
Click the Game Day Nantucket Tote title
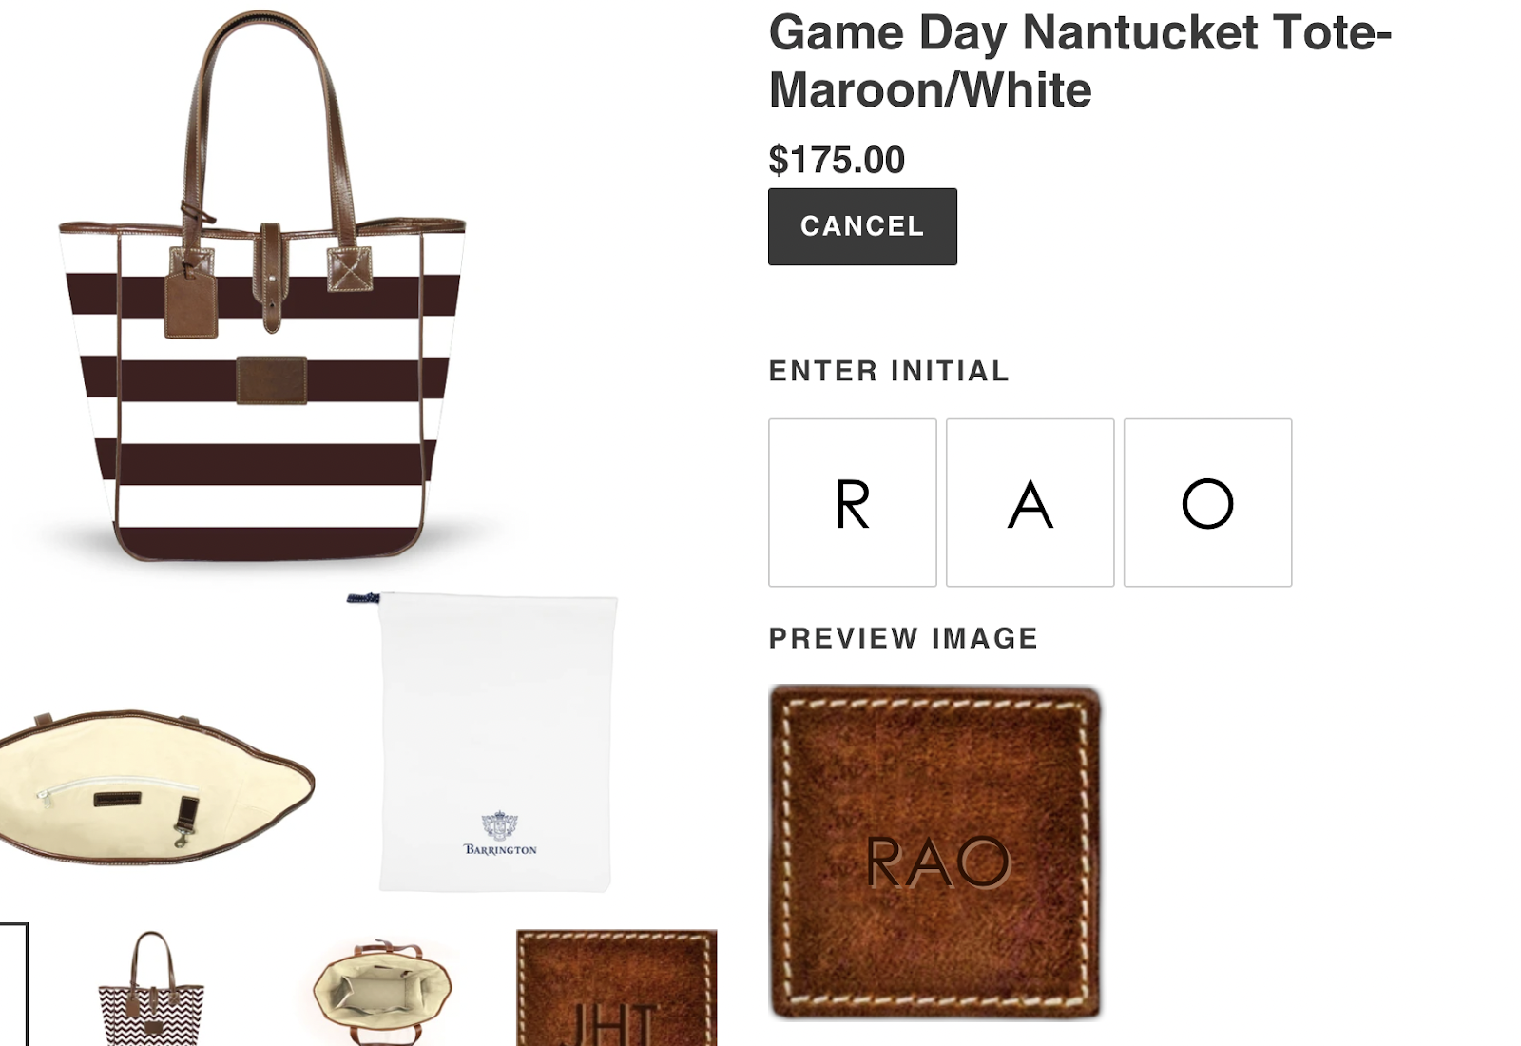click(x=1080, y=61)
